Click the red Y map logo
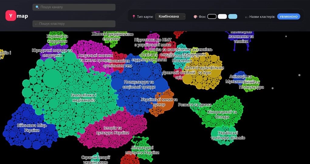 pyautogui.click(x=11, y=16)
